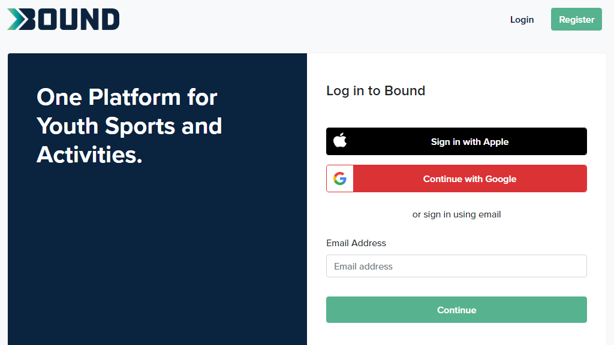Click the Google G icon
This screenshot has width=614, height=345.
click(340, 178)
